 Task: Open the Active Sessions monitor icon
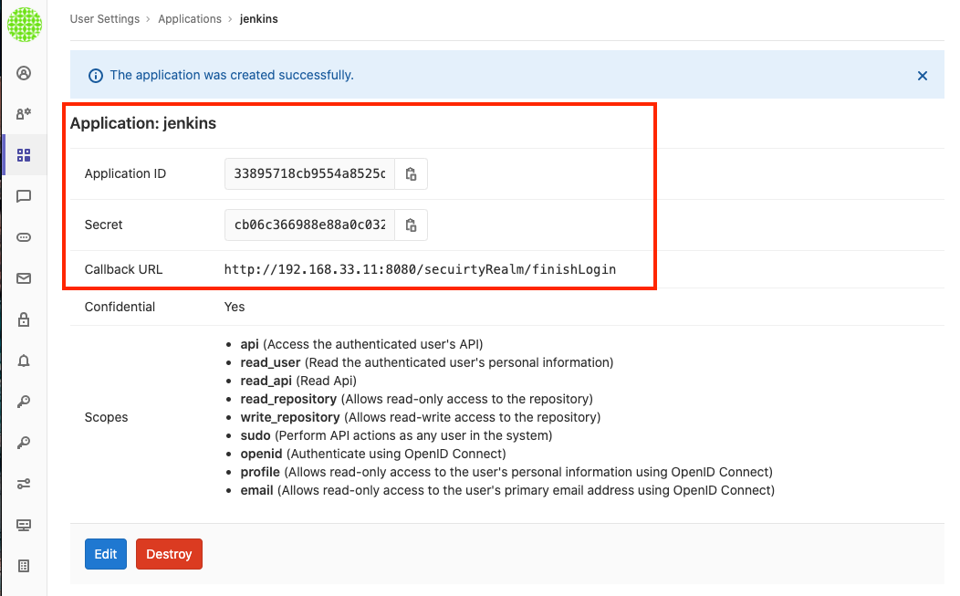[24, 525]
